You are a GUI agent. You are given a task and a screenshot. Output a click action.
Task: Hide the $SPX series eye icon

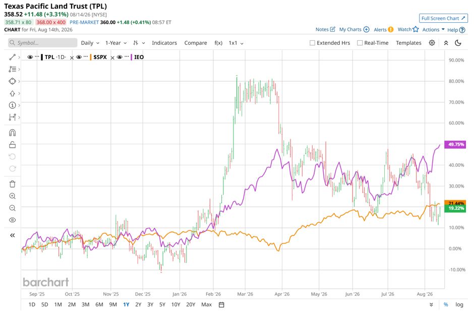79,57
